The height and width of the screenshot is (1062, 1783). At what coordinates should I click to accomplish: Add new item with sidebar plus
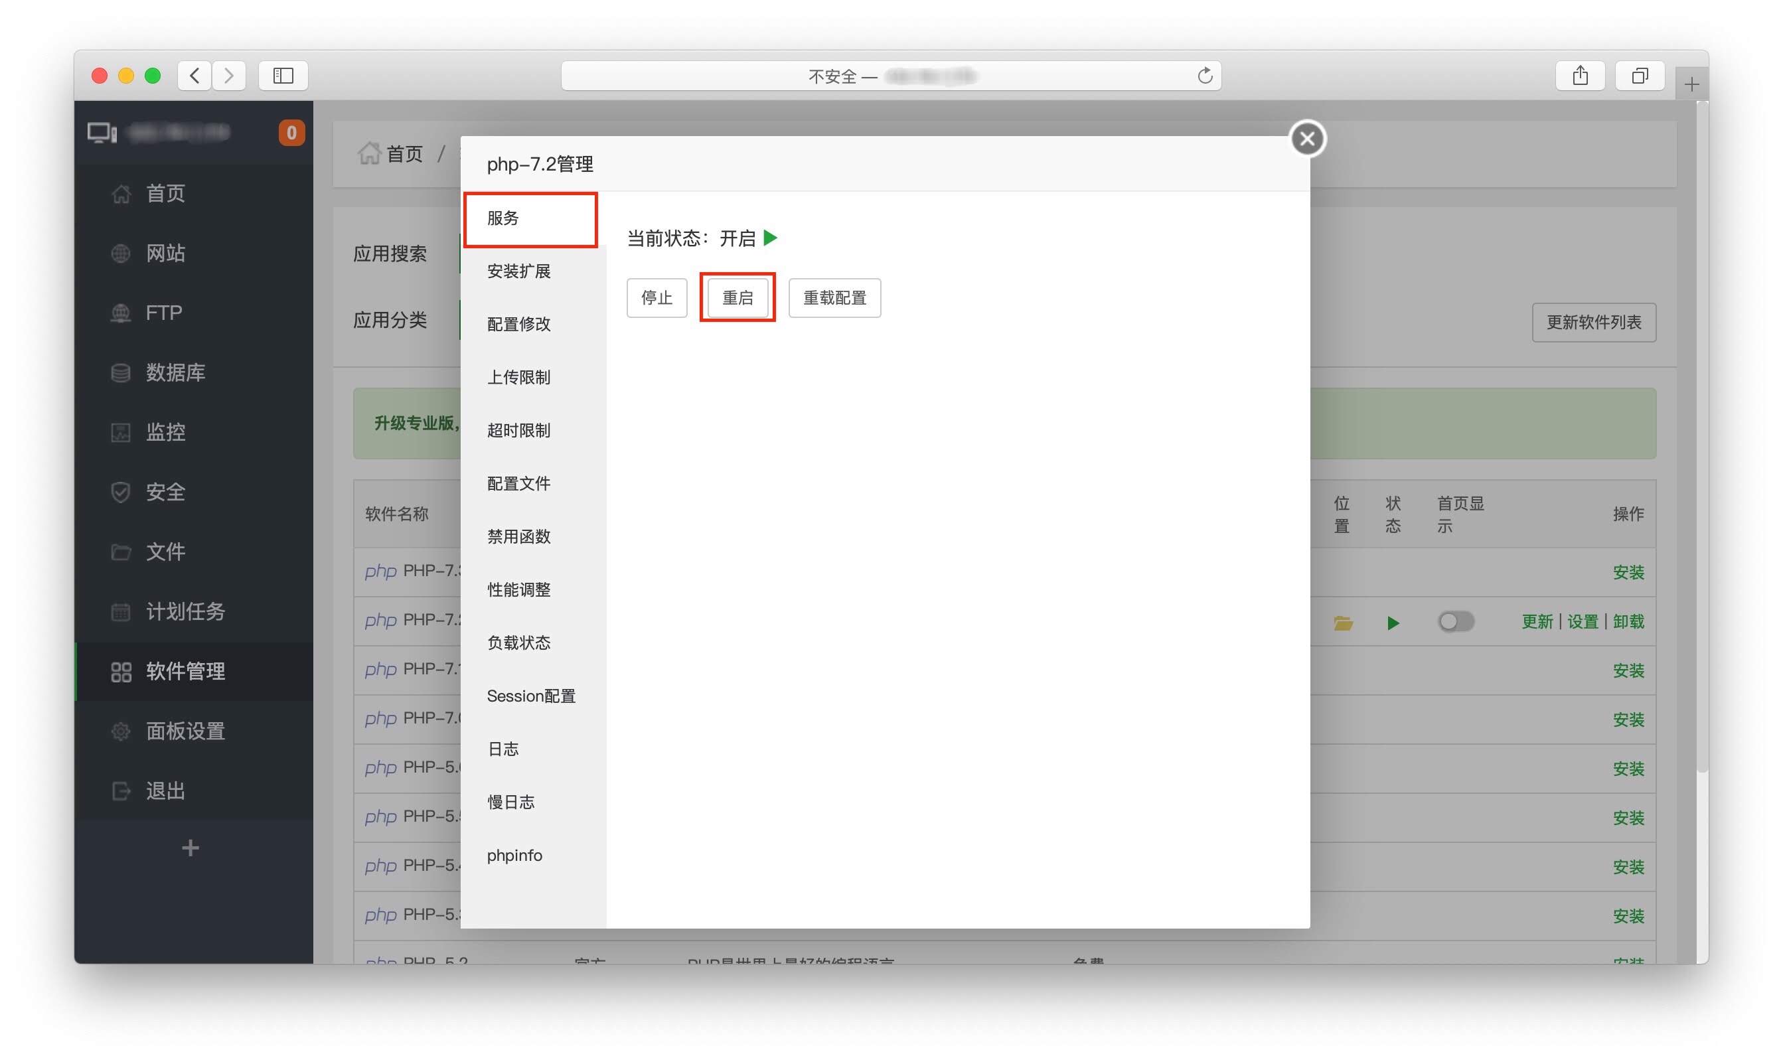[x=191, y=848]
